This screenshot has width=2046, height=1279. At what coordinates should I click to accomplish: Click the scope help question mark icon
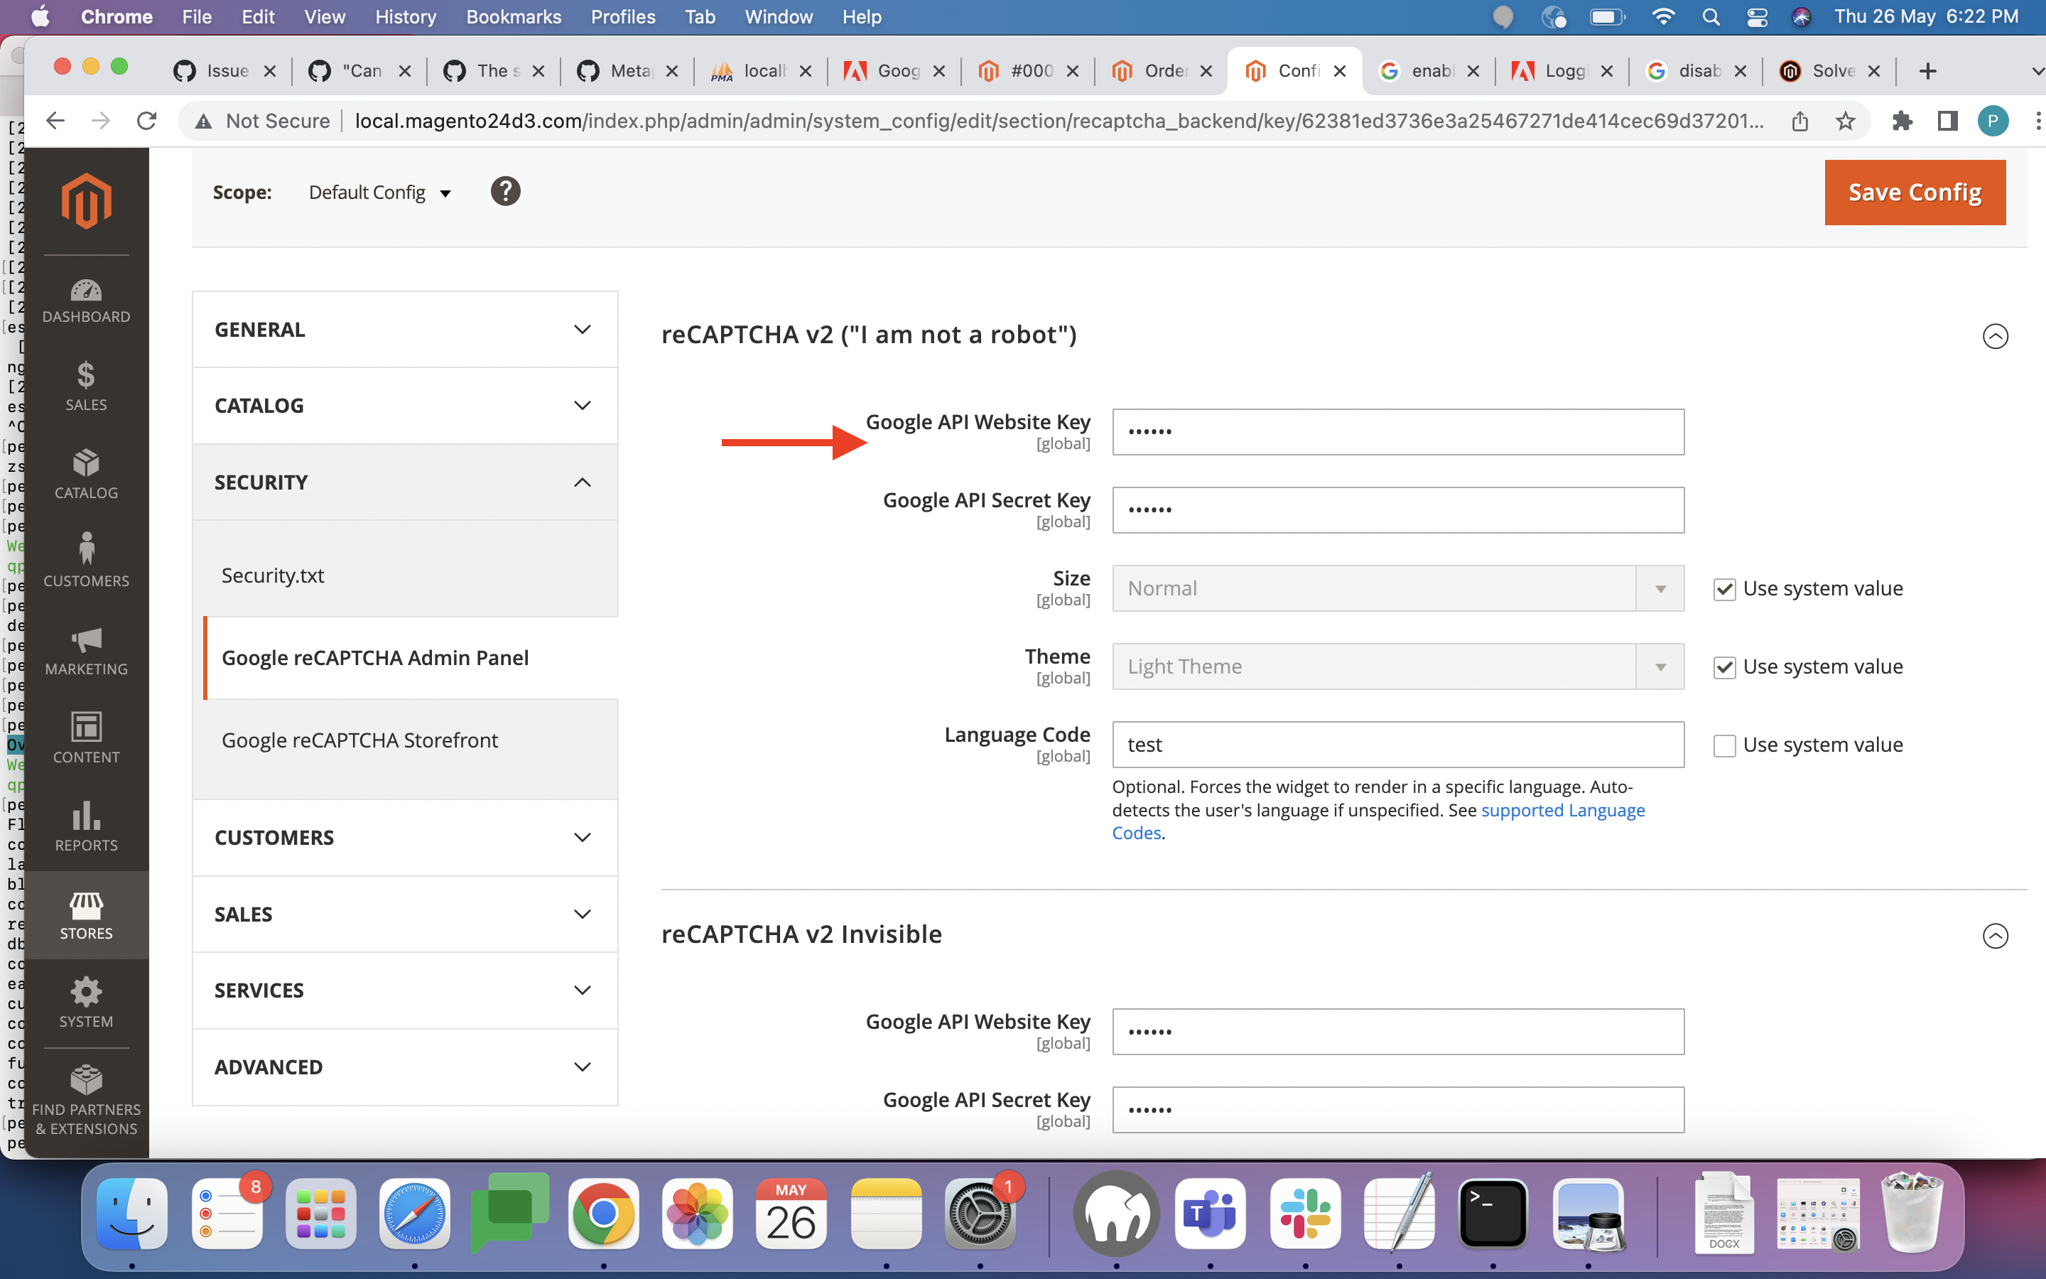click(504, 192)
